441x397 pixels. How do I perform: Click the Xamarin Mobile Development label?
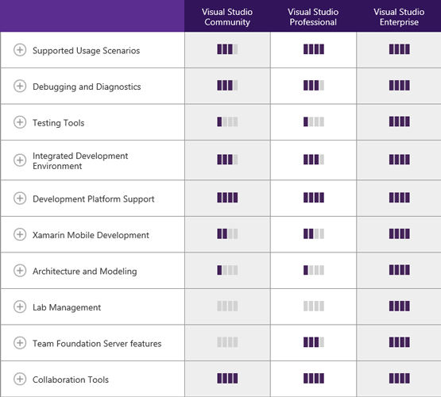click(91, 235)
